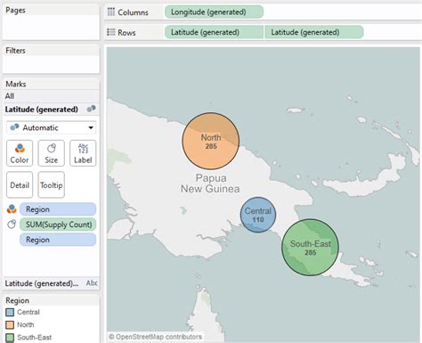The width and height of the screenshot is (422, 343).
Task: Open the Tooltip button on the Marks card
Action: [52, 184]
